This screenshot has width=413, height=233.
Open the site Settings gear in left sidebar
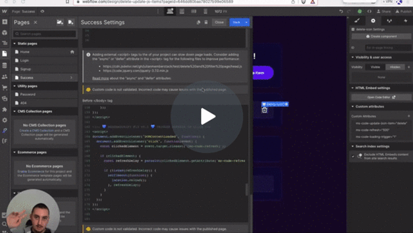click(5, 120)
